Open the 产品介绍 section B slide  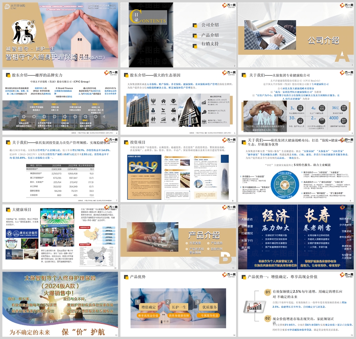pos(178,237)
